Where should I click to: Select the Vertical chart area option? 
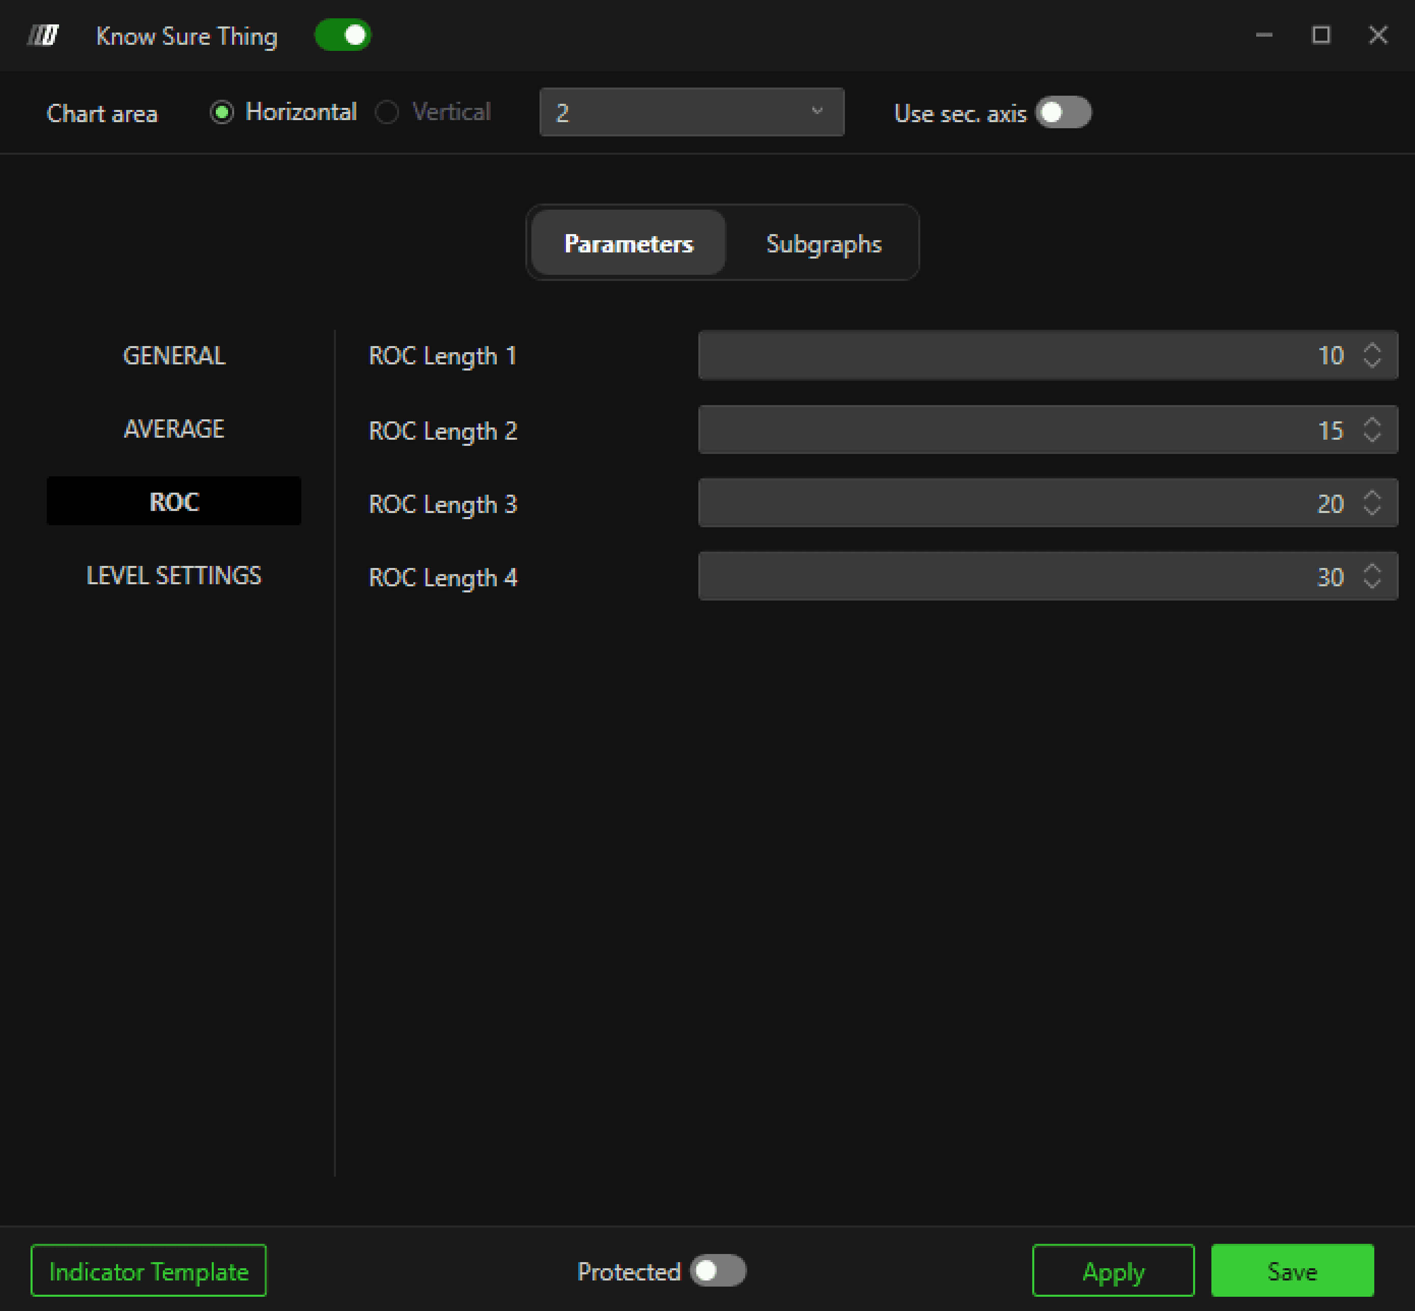pyautogui.click(x=387, y=112)
